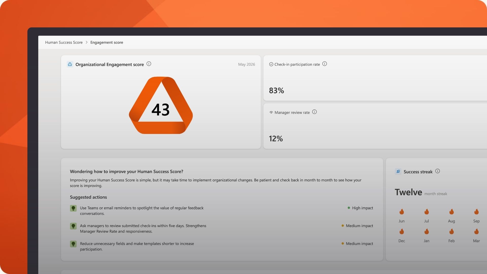Click the breadcrumb chevron separator
The width and height of the screenshot is (487, 274).
coord(86,42)
